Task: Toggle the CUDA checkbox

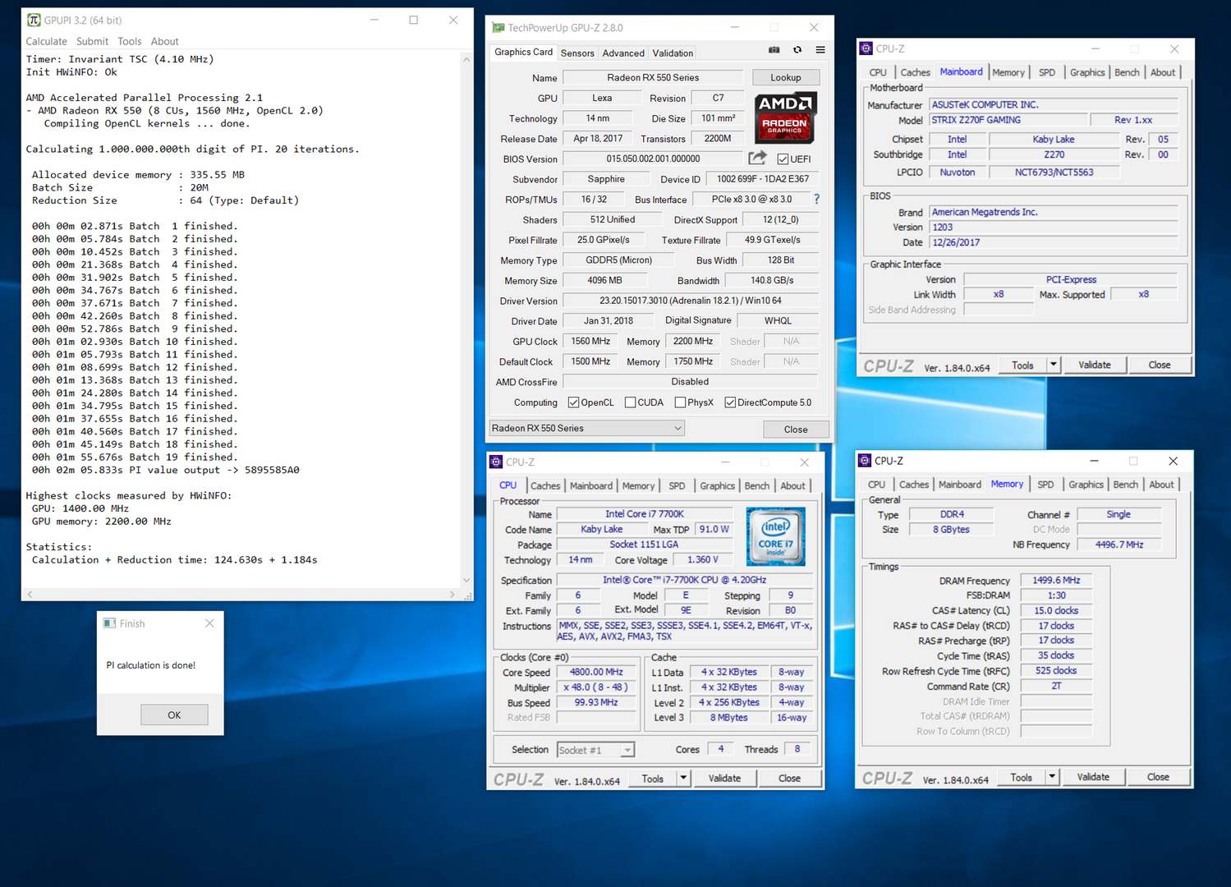Action: point(630,402)
